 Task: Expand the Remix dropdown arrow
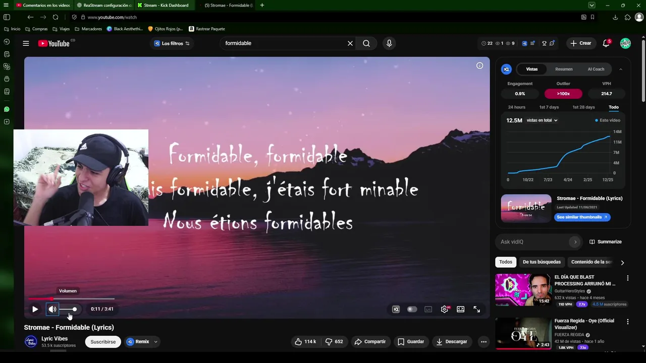(x=155, y=342)
